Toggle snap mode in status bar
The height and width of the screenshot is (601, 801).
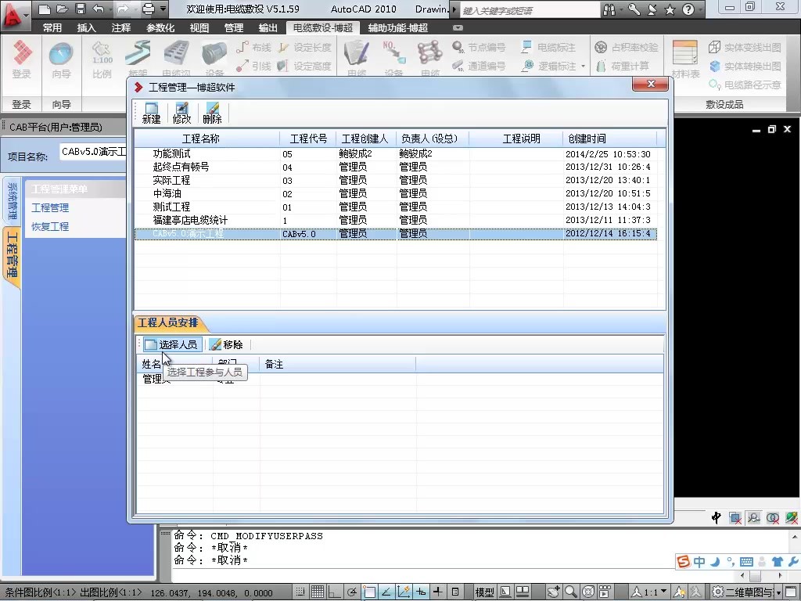click(x=300, y=592)
